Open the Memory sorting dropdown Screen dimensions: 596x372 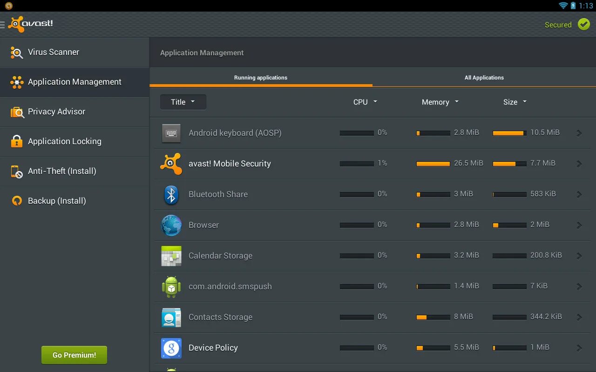point(440,102)
